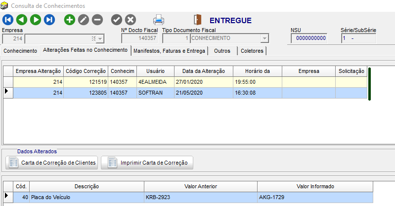Click Código Correção column header
Image resolution: width=395 pixels, height=206 pixels.
pyautogui.click(x=86, y=71)
